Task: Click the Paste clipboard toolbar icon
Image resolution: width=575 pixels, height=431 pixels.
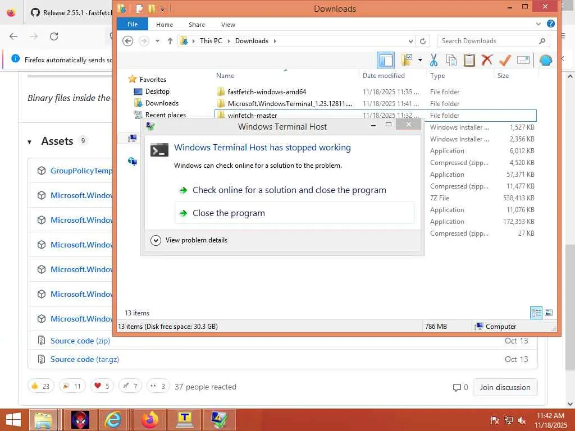Action: coord(469,59)
